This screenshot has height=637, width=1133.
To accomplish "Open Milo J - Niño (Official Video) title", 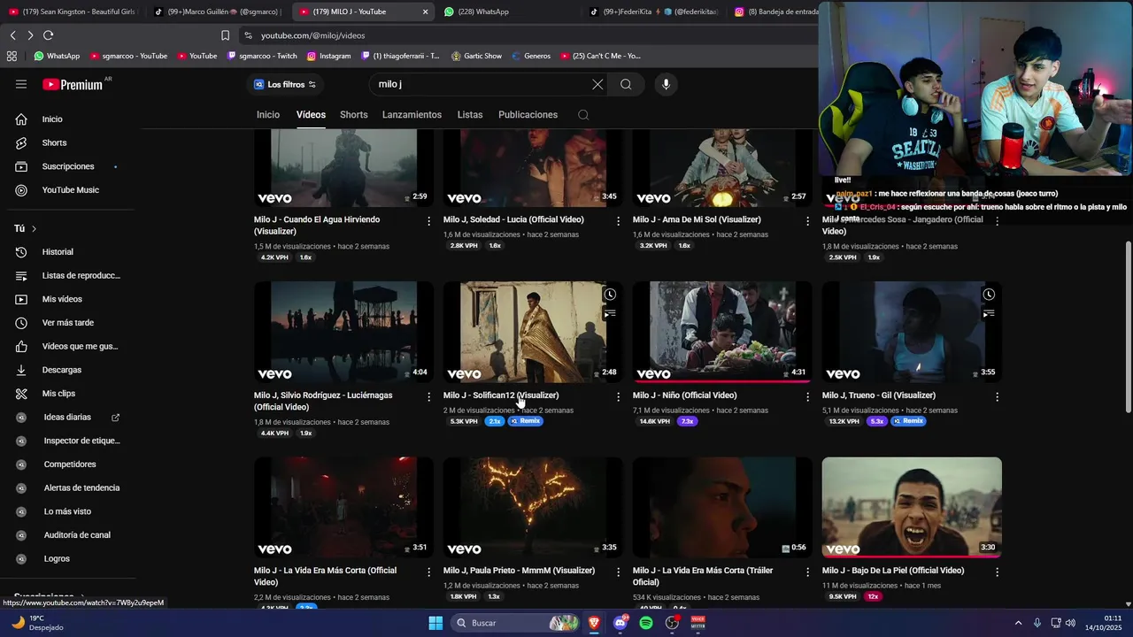I will [x=685, y=395].
